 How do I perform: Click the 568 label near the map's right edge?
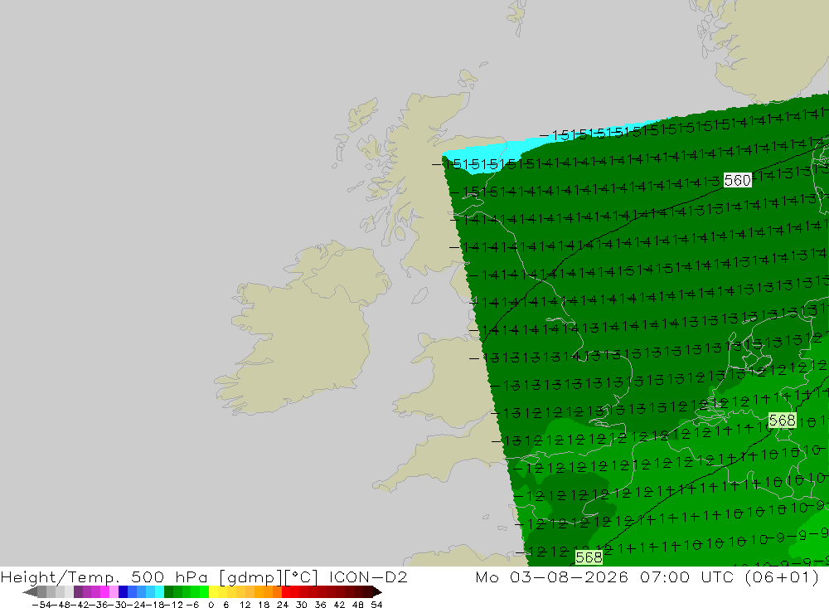[782, 421]
